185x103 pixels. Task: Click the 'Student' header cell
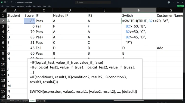coord(15,15)
